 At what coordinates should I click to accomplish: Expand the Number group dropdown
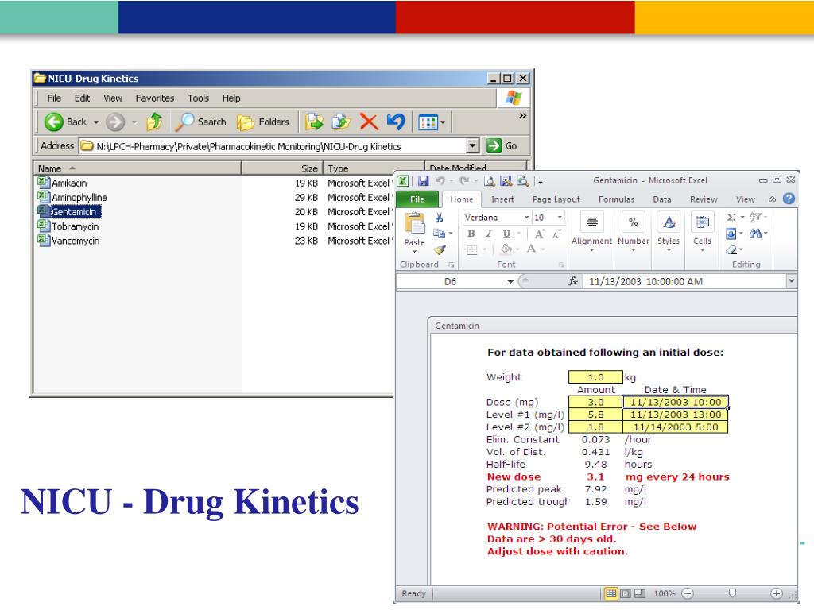(634, 250)
